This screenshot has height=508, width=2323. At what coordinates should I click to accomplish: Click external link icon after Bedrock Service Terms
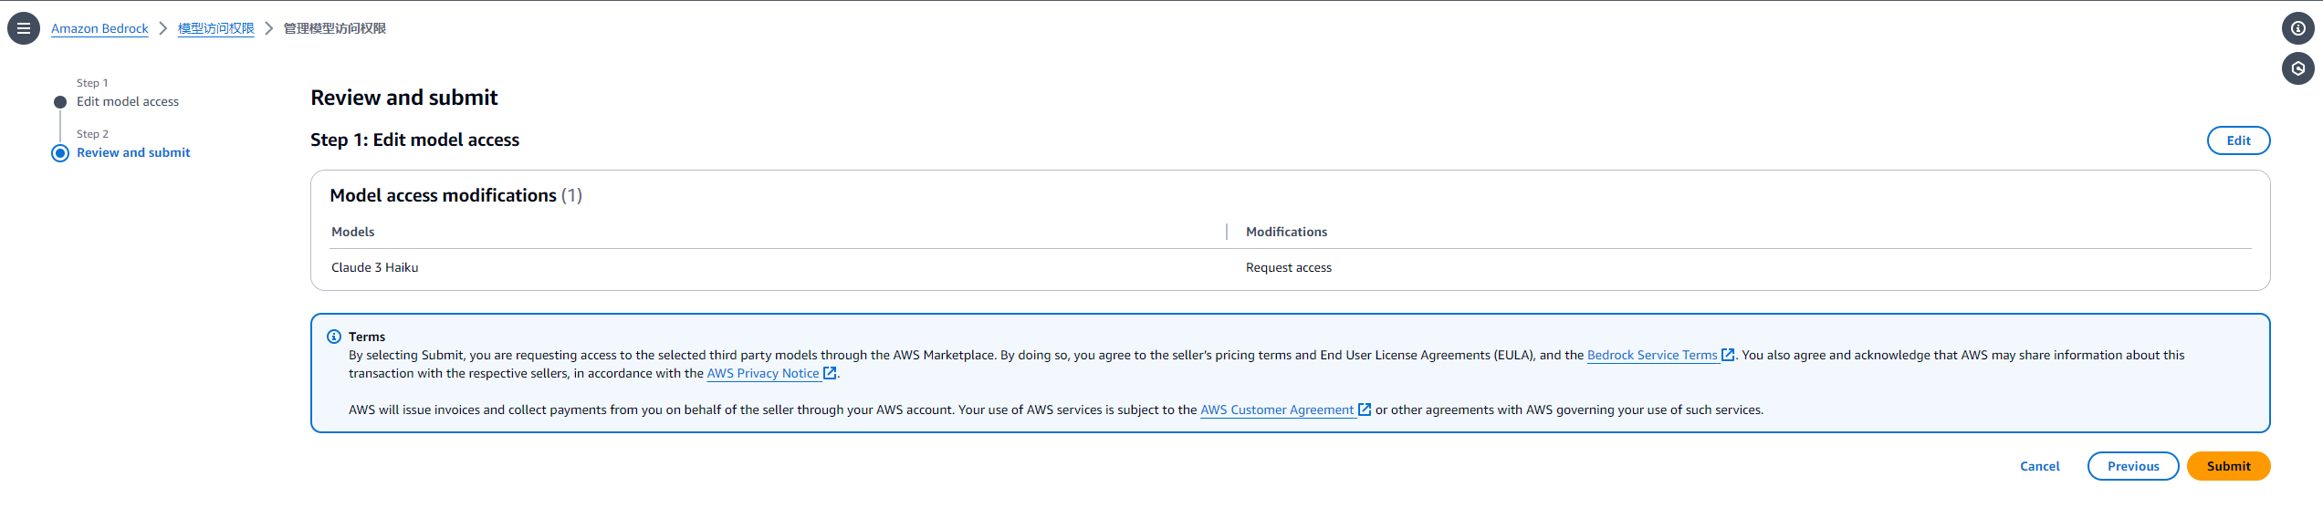1727,355
